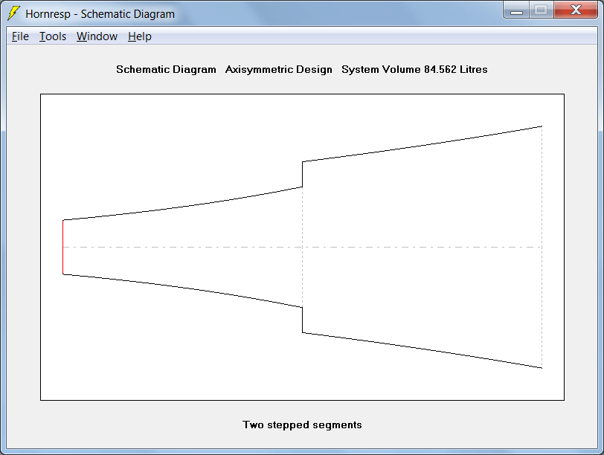Click the 'System Volume 84.562 Litres' text
Image resolution: width=604 pixels, height=455 pixels.
414,69
